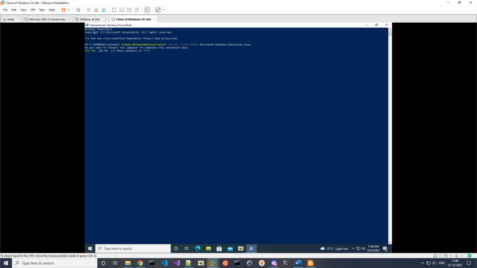This screenshot has height=268, width=477.
Task: Open Google Chrome from host taskbar
Action: point(140,263)
